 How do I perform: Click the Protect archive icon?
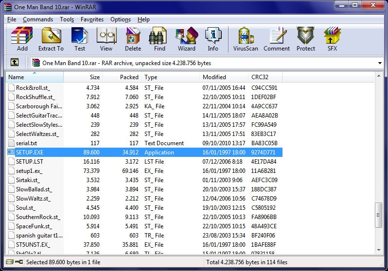coord(306,39)
